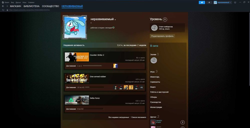Open the Counter-Strike 2 achievement icon
This screenshot has width=250, height=128.
(115, 66)
